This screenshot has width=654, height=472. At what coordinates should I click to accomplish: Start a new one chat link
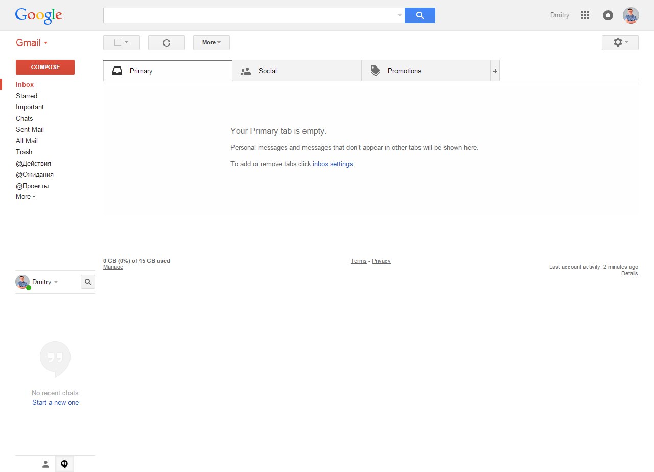tap(55, 402)
